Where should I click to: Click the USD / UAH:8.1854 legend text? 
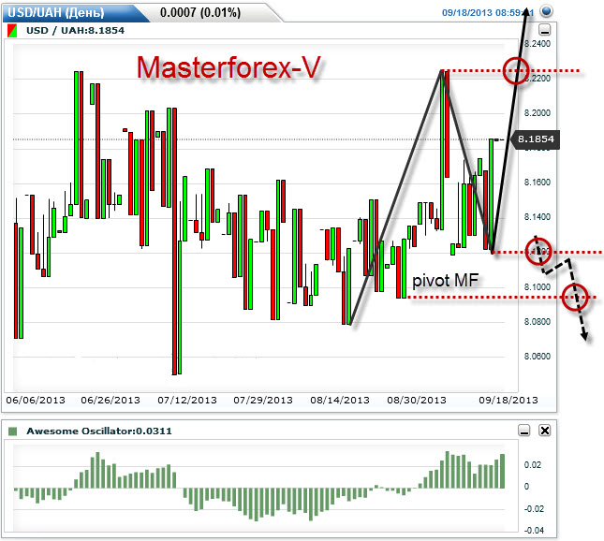pos(75,31)
